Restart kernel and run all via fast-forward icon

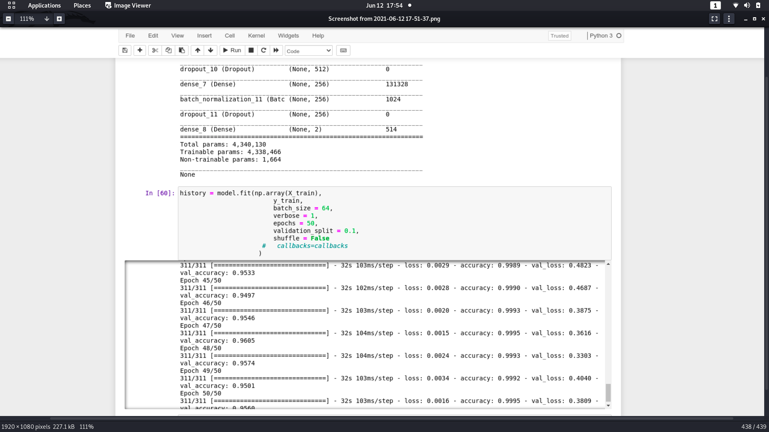276,50
